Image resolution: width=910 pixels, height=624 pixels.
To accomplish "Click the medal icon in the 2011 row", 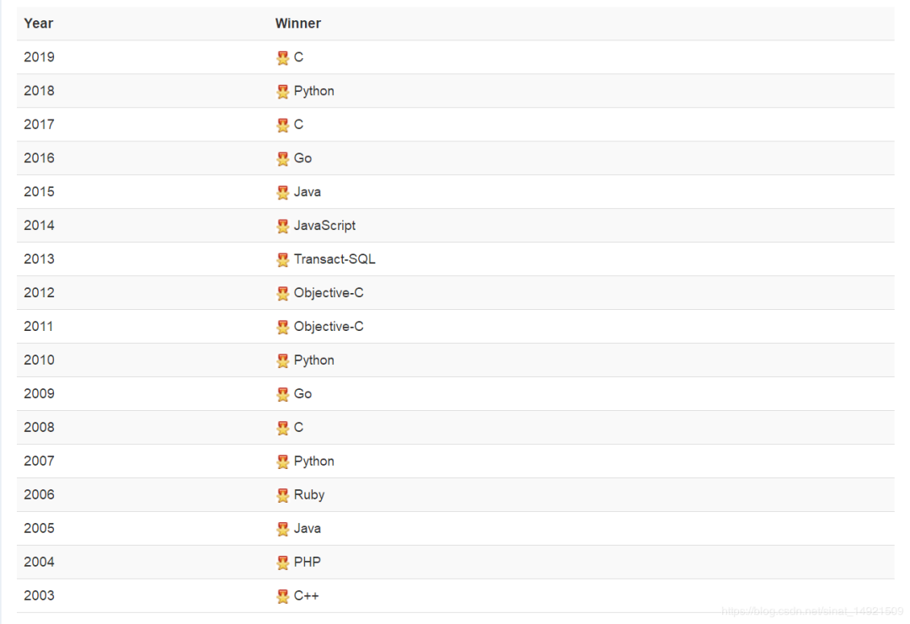I will point(282,327).
